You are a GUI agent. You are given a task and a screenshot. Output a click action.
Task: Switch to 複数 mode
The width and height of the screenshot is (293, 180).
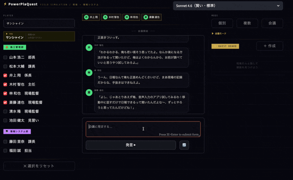pos(247,23)
